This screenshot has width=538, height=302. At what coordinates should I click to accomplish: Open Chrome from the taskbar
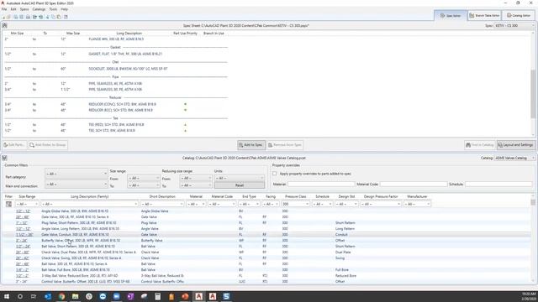61,296
